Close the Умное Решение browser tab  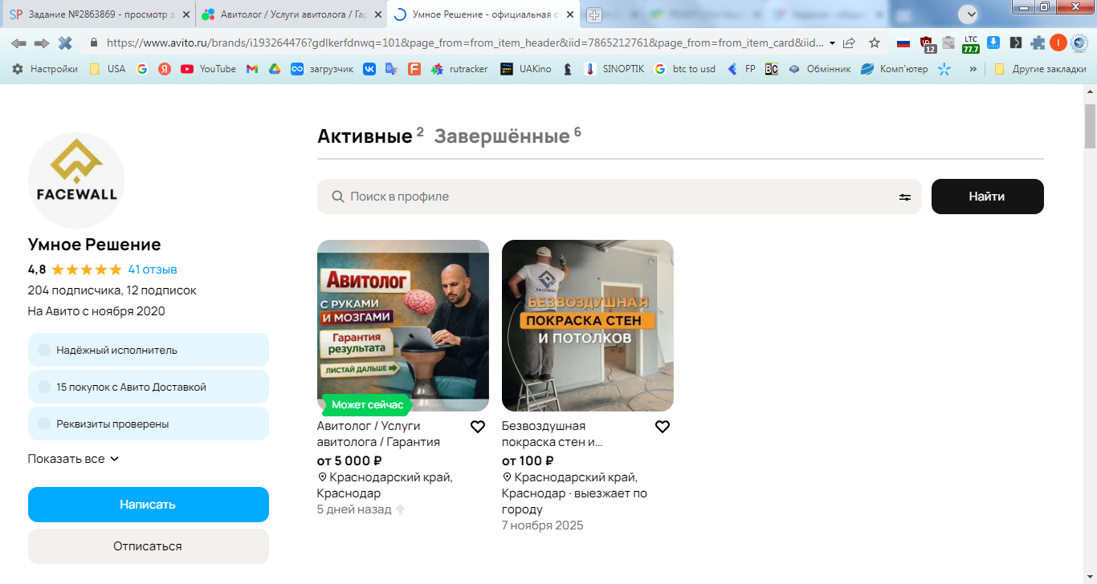pos(569,14)
